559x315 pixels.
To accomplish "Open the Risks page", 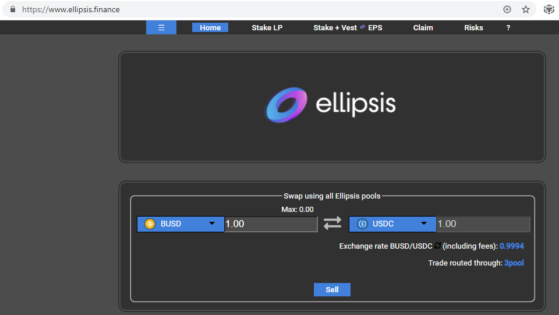I will pos(473,28).
